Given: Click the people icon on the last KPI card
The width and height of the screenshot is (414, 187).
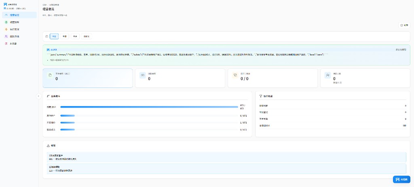Looking at the screenshot, I should point(327,75).
